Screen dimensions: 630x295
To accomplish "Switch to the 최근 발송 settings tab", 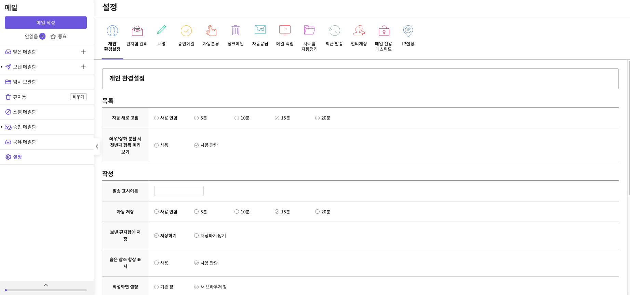I will click(x=334, y=36).
